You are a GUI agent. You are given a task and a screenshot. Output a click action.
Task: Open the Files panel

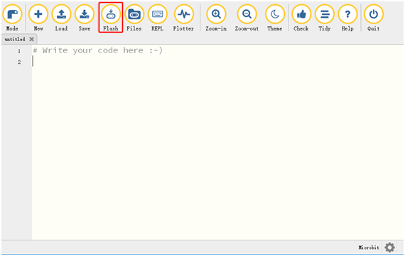[x=134, y=18]
